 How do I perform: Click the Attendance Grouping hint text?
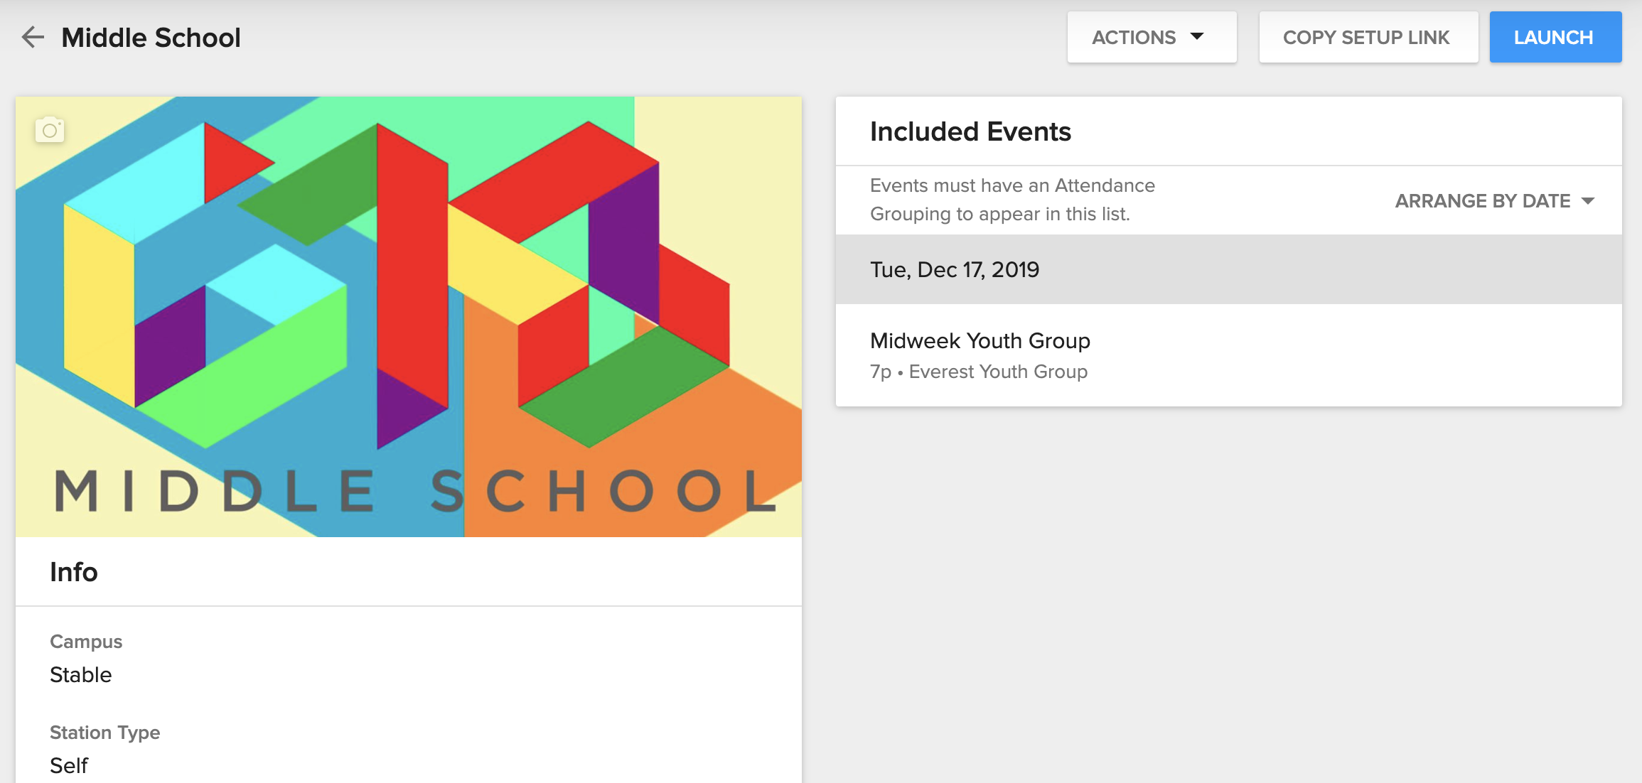coord(1012,200)
